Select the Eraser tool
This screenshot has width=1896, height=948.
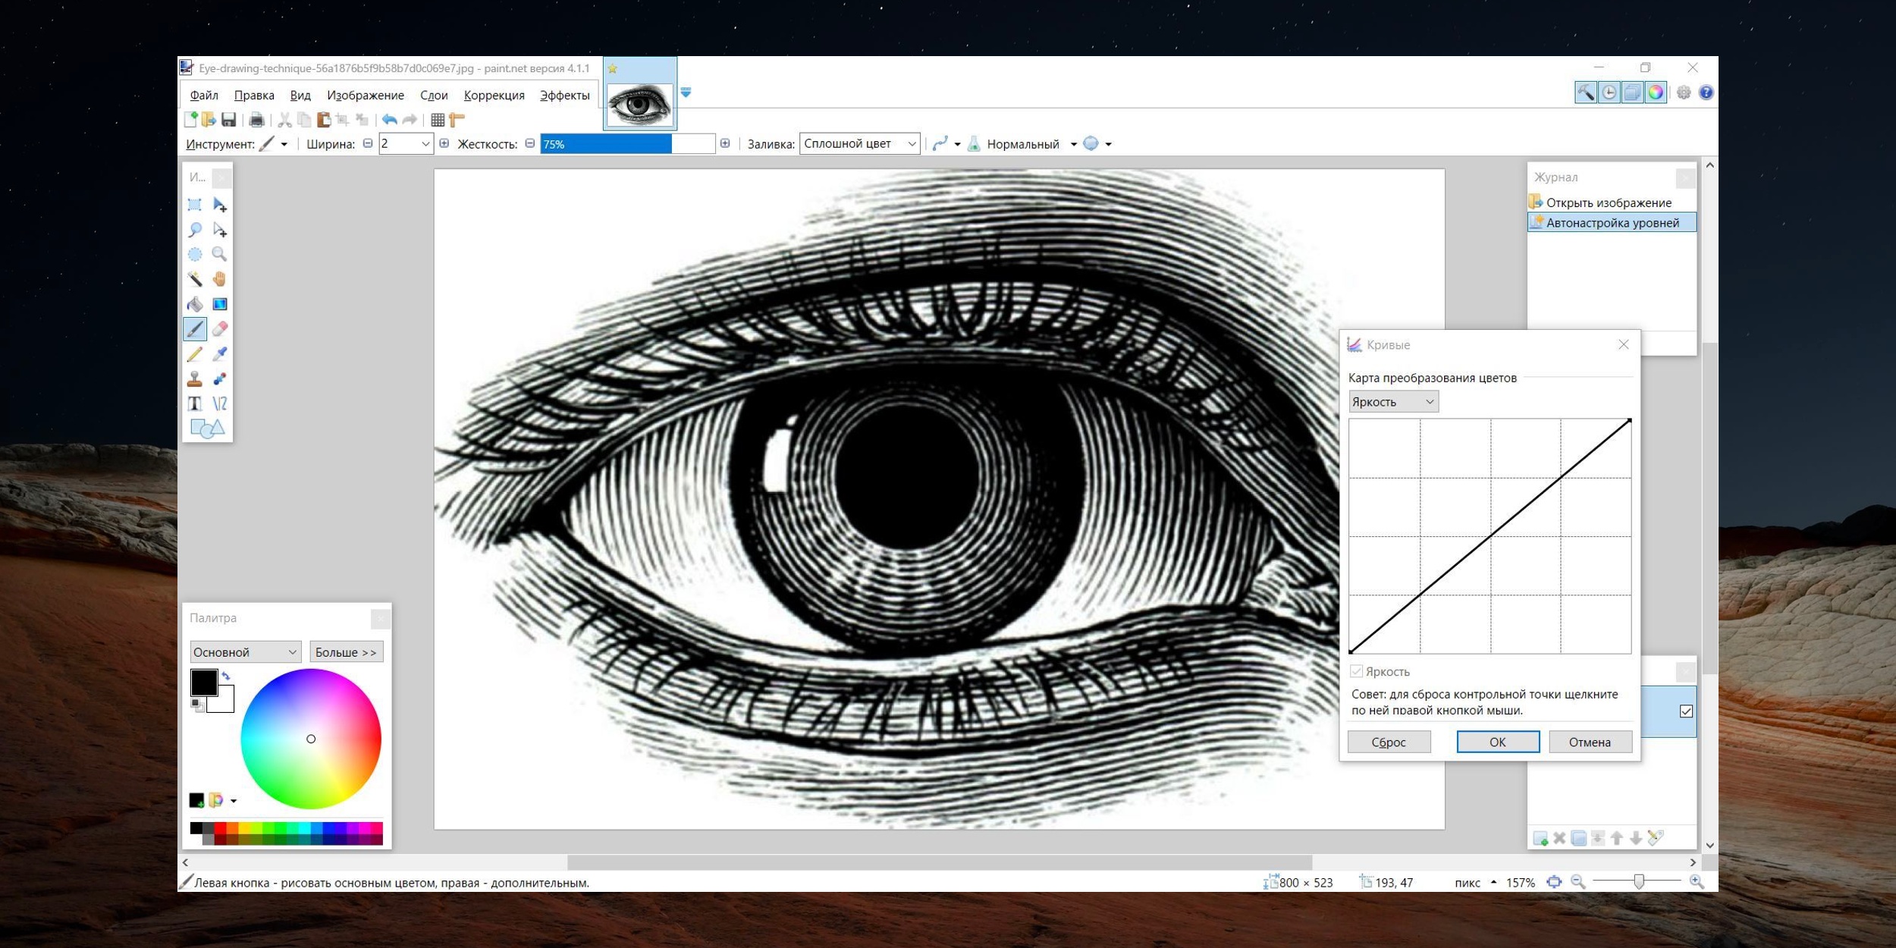(x=221, y=328)
